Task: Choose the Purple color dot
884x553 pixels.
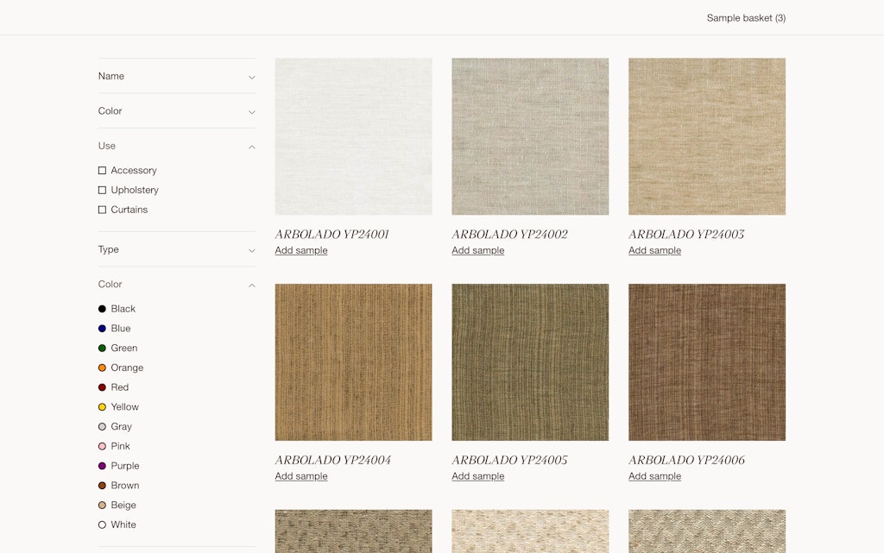Action: tap(102, 466)
